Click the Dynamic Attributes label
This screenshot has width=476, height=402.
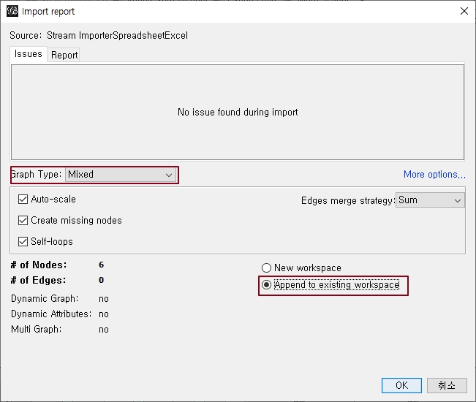coord(51,314)
